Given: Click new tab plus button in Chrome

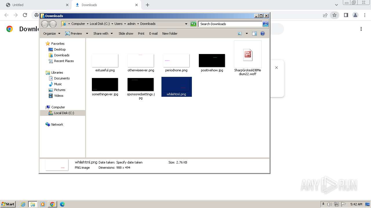Looking at the screenshot, I should pos(148,5).
